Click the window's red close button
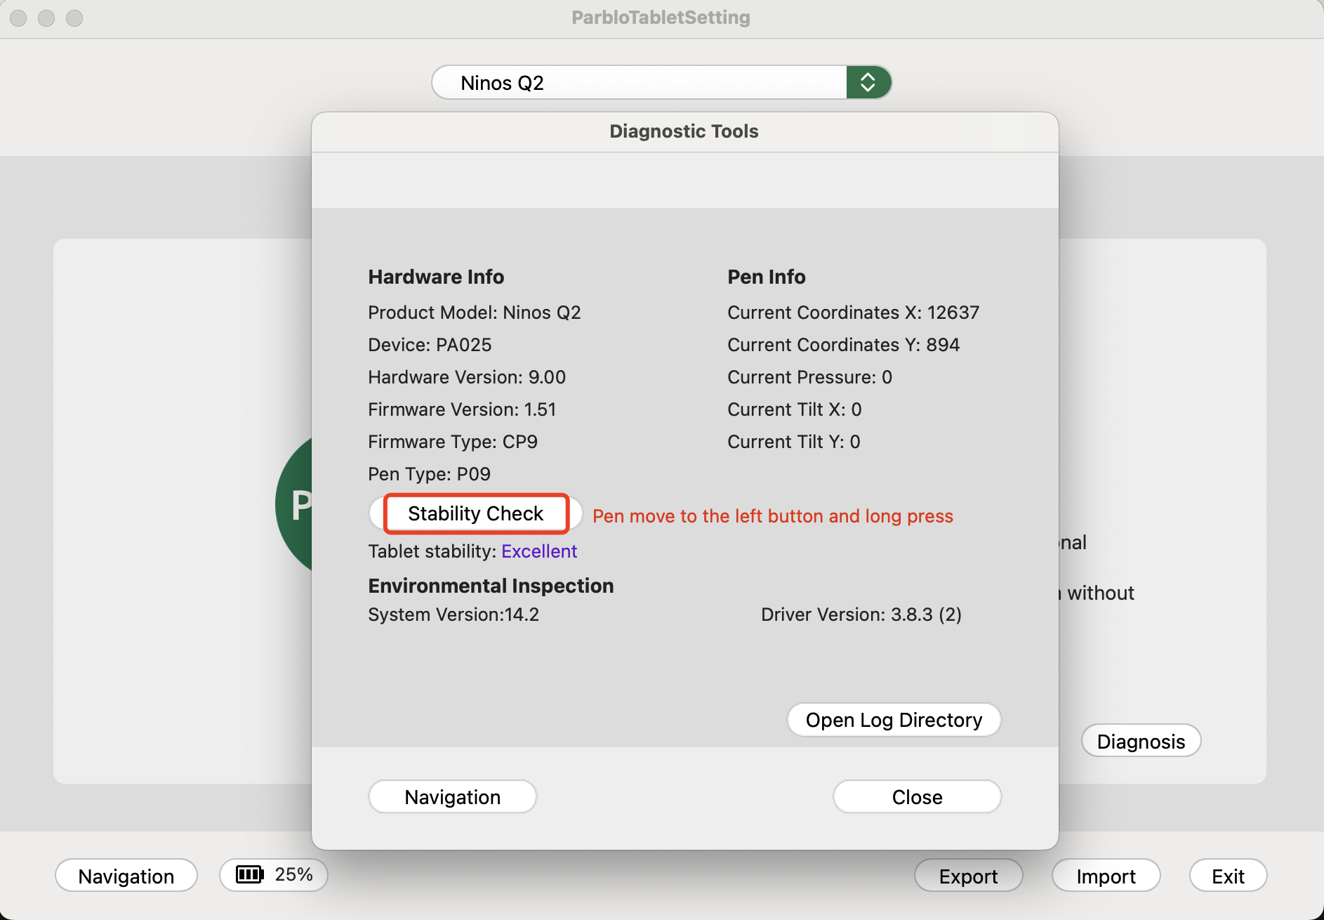The height and width of the screenshot is (920, 1324). 19,18
